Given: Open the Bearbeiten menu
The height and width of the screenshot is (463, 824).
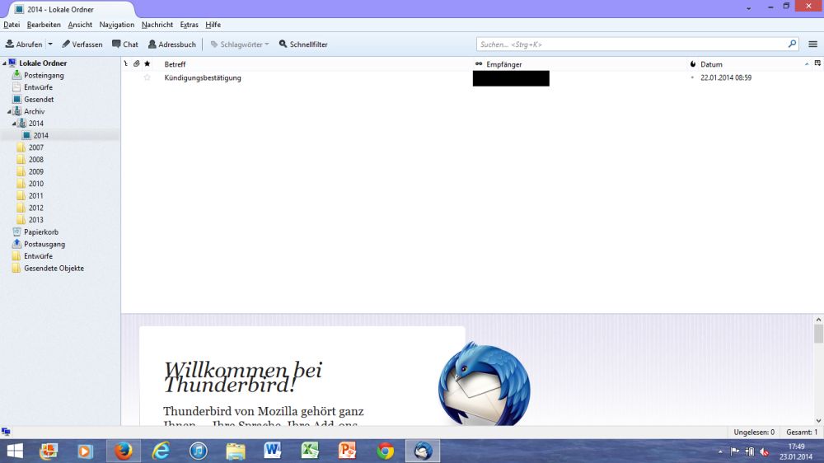Looking at the screenshot, I should point(44,25).
